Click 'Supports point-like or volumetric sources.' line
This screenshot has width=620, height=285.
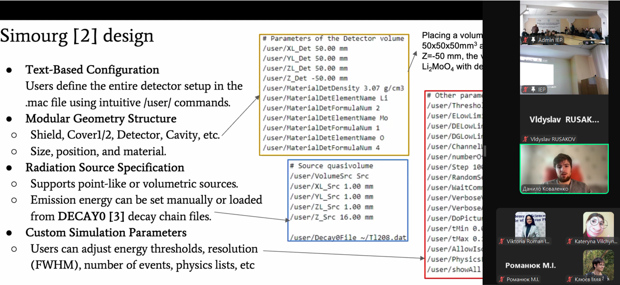134,184
